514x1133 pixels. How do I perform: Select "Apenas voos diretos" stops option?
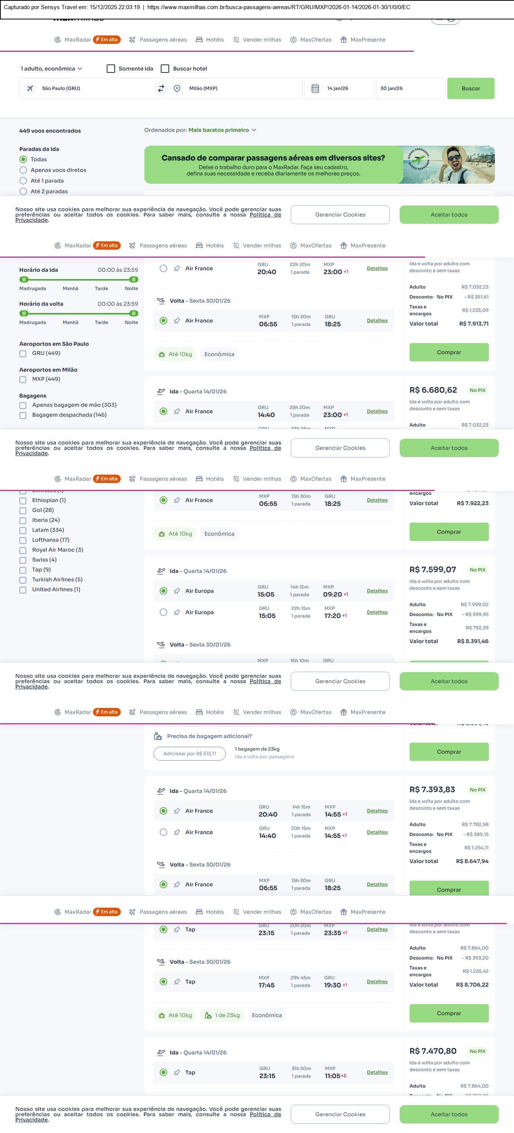[23, 170]
